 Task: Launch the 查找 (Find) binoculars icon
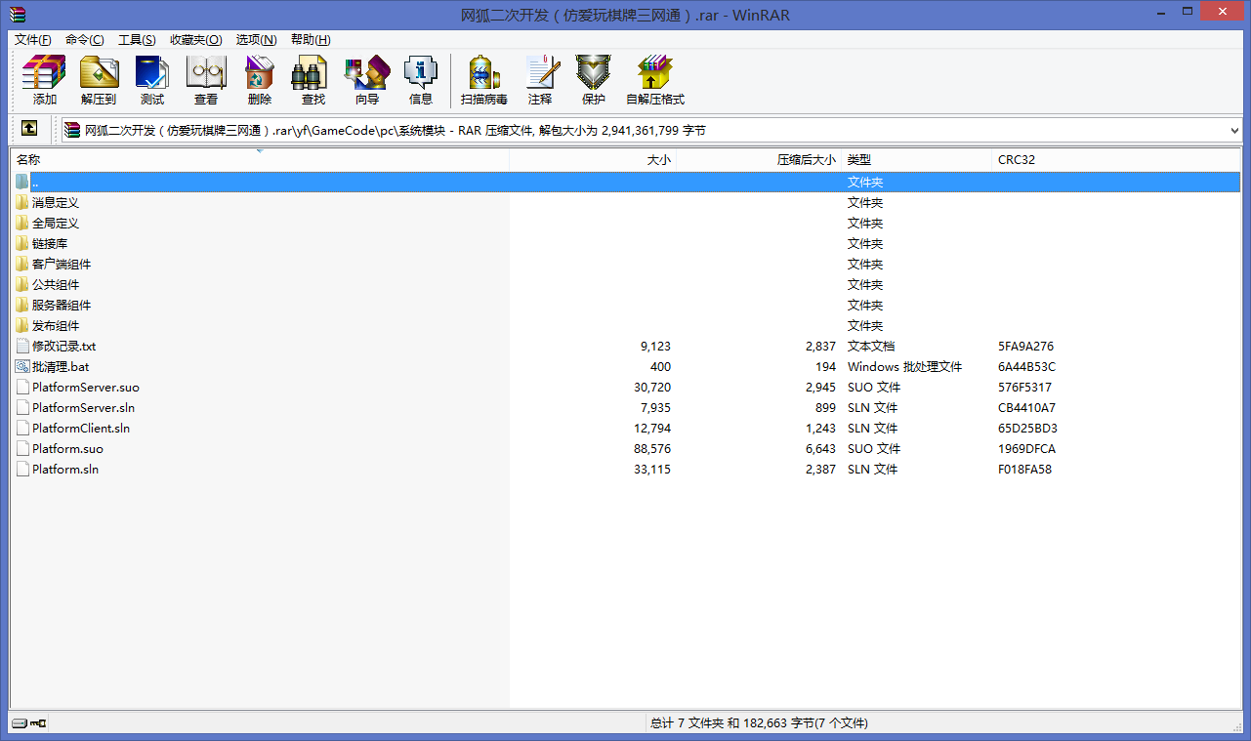click(313, 80)
